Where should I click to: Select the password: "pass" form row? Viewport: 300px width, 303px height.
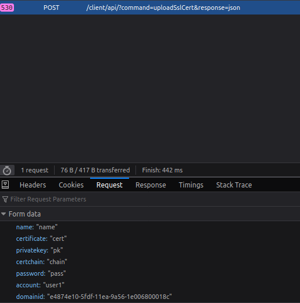[150, 273]
